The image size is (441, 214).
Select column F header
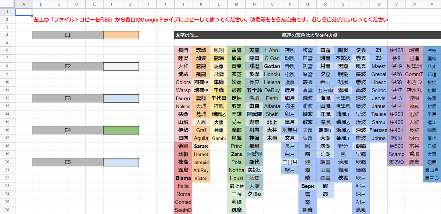tap(112, 4)
